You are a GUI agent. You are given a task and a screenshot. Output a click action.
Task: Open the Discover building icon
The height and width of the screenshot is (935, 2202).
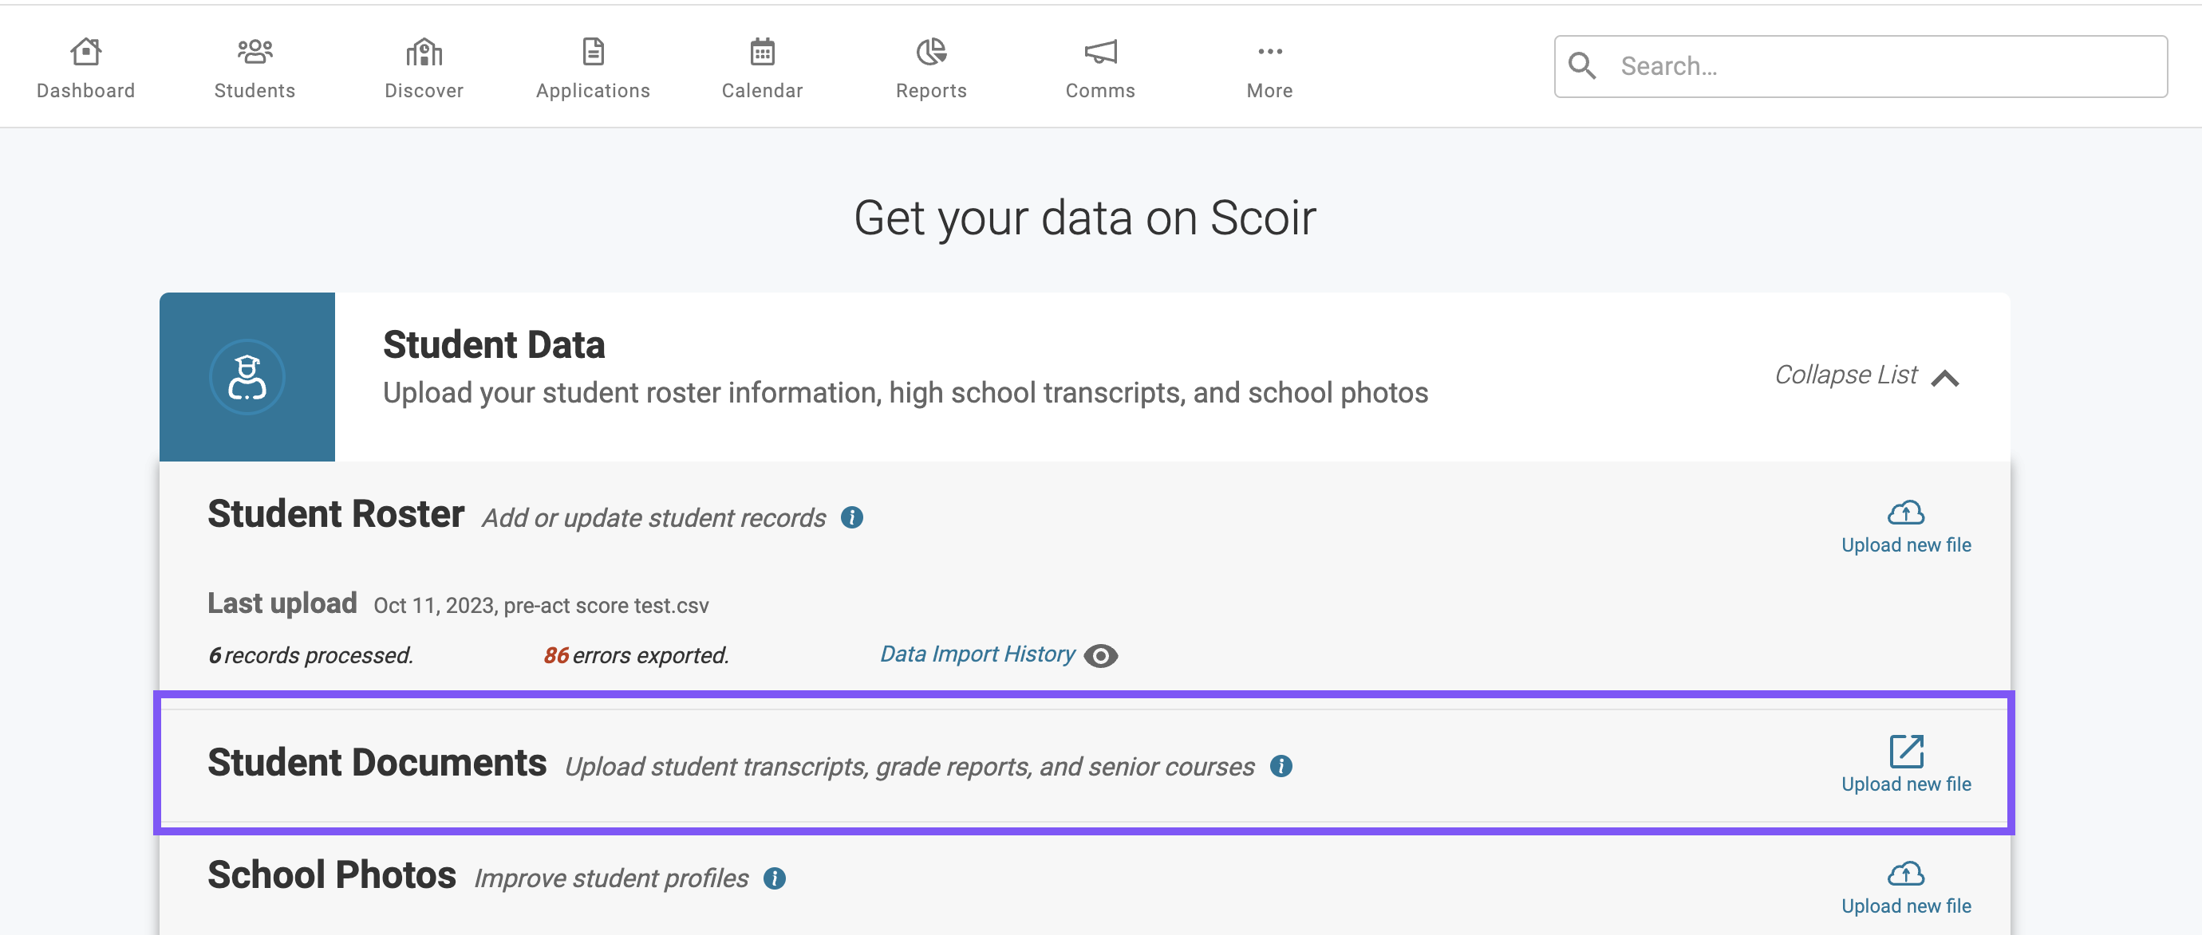coord(424,52)
